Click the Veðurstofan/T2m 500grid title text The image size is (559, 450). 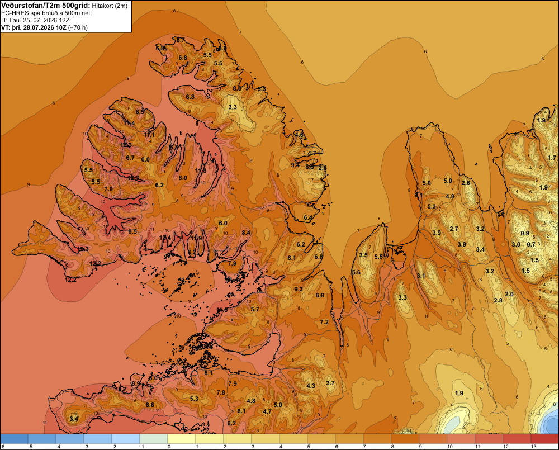[46, 6]
